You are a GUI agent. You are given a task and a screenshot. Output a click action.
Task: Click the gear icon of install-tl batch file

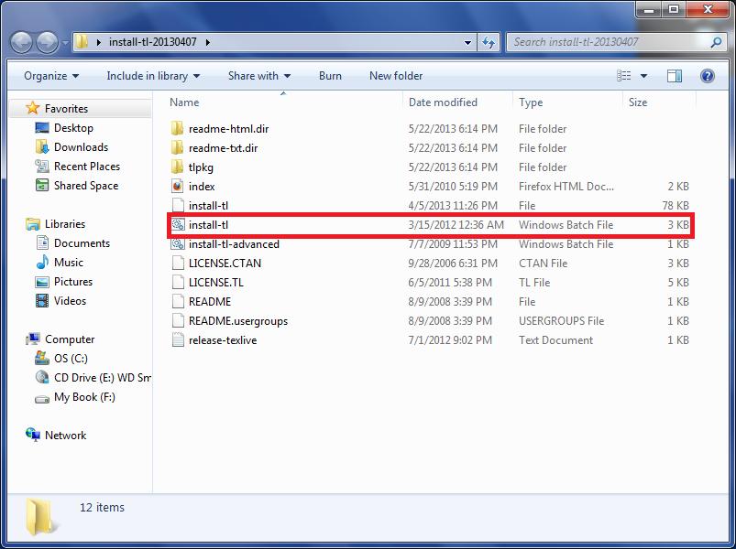178,225
